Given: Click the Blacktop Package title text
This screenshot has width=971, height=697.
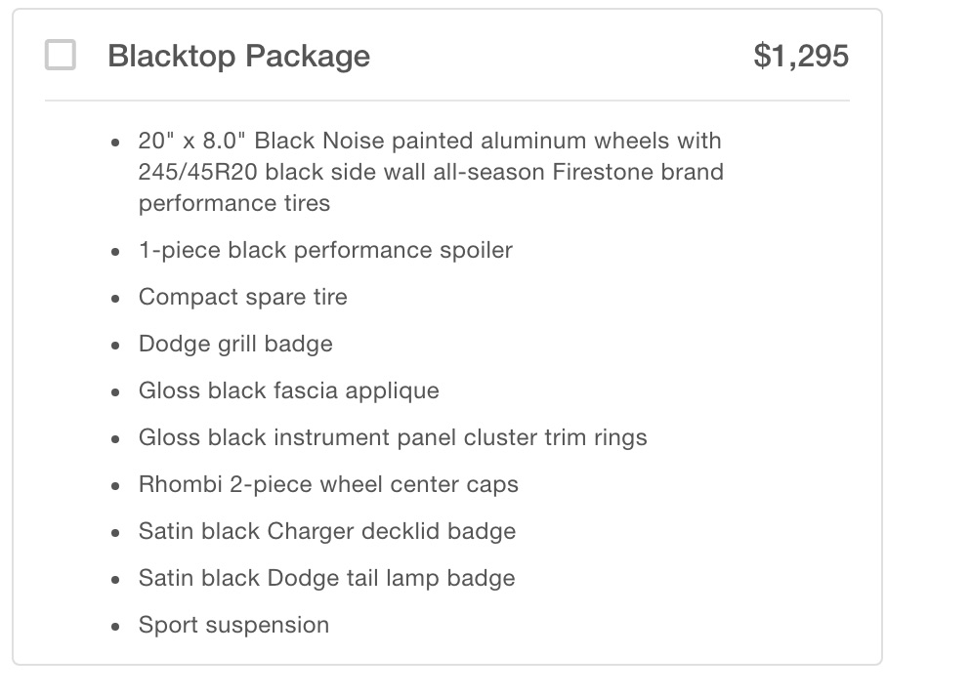Looking at the screenshot, I should point(238,56).
